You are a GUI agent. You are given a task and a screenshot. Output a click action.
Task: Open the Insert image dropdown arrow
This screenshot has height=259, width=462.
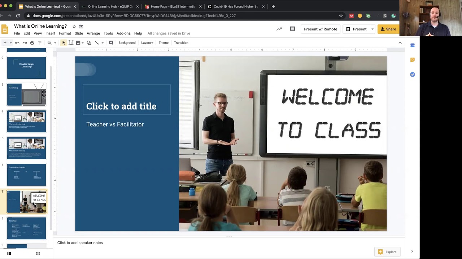tap(83, 43)
